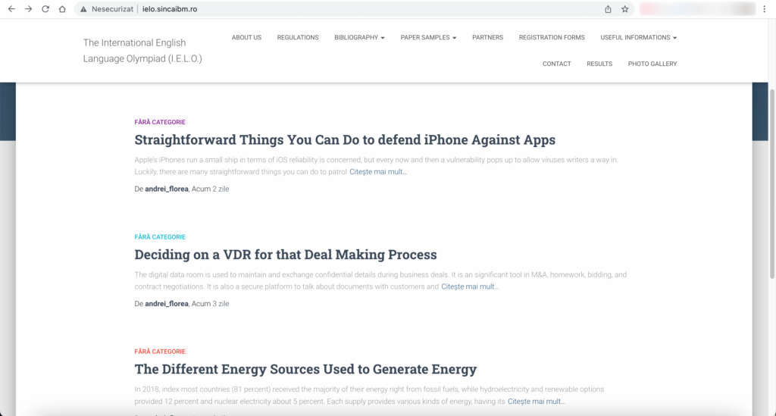Open the Useful Informations dropdown
The width and height of the screenshot is (776, 416).
638,37
